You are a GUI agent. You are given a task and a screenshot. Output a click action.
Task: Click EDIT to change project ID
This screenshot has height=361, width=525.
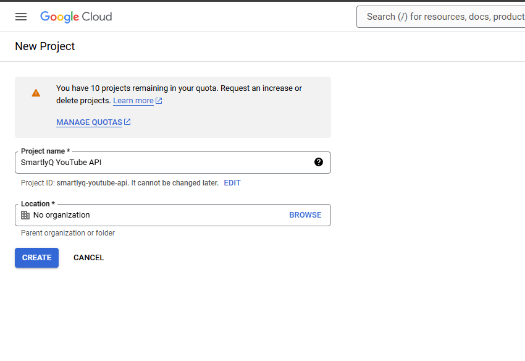[x=232, y=183]
